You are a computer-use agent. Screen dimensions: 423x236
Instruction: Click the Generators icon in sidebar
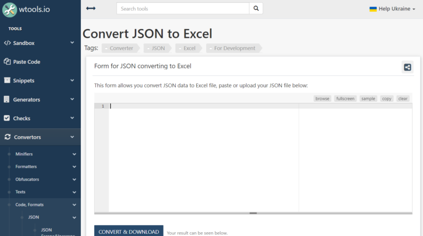click(x=7, y=99)
